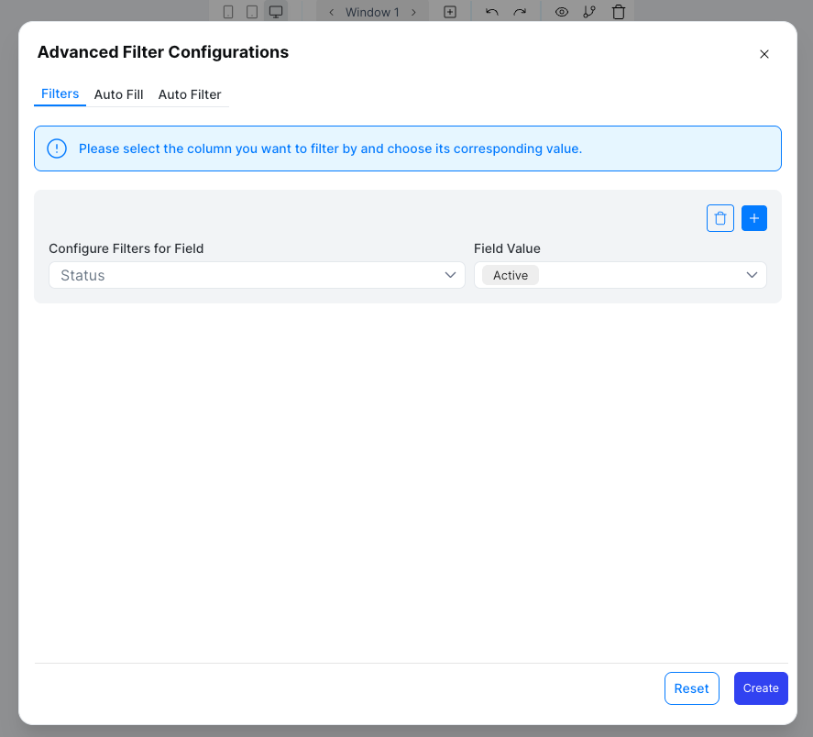
Task: Add a new window with the plus icon
Action: (450, 11)
